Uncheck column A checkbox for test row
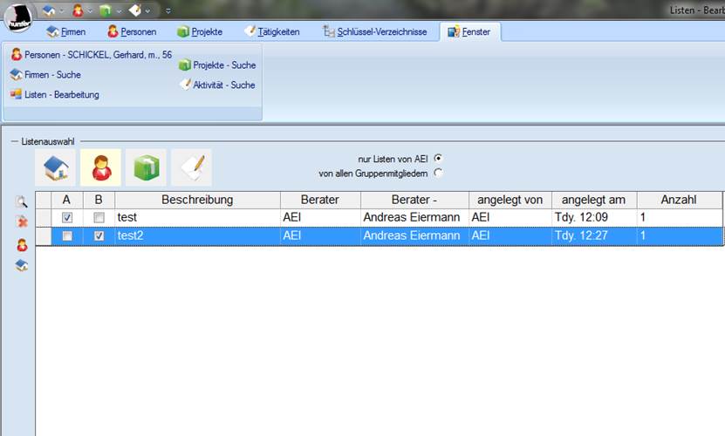This screenshot has height=436, width=725. [67, 217]
